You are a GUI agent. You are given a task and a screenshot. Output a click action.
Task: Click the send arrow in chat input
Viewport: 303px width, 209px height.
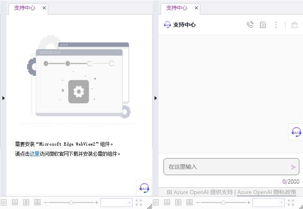click(293, 167)
